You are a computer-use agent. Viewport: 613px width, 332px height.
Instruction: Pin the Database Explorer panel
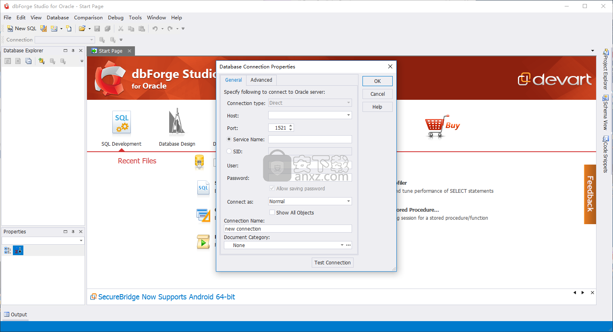coord(73,51)
